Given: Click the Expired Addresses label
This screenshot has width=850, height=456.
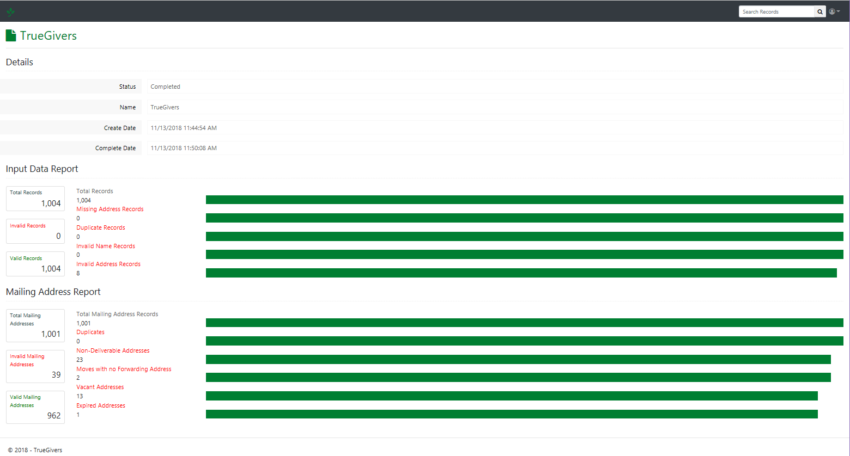Looking at the screenshot, I should pos(101,405).
